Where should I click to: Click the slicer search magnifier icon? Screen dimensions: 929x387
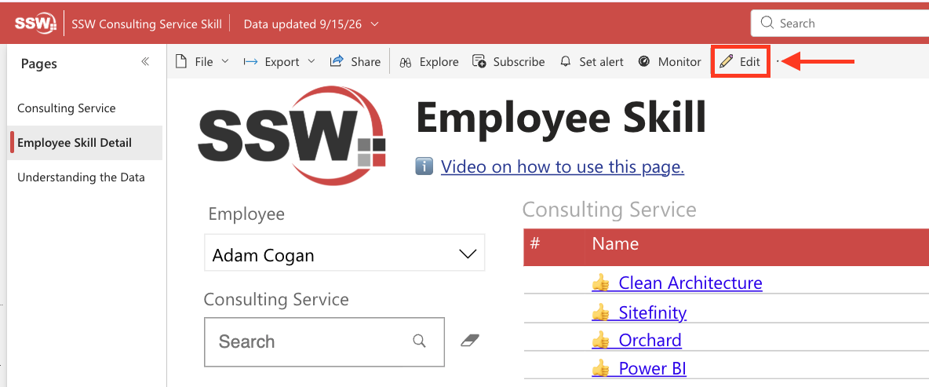tap(420, 341)
